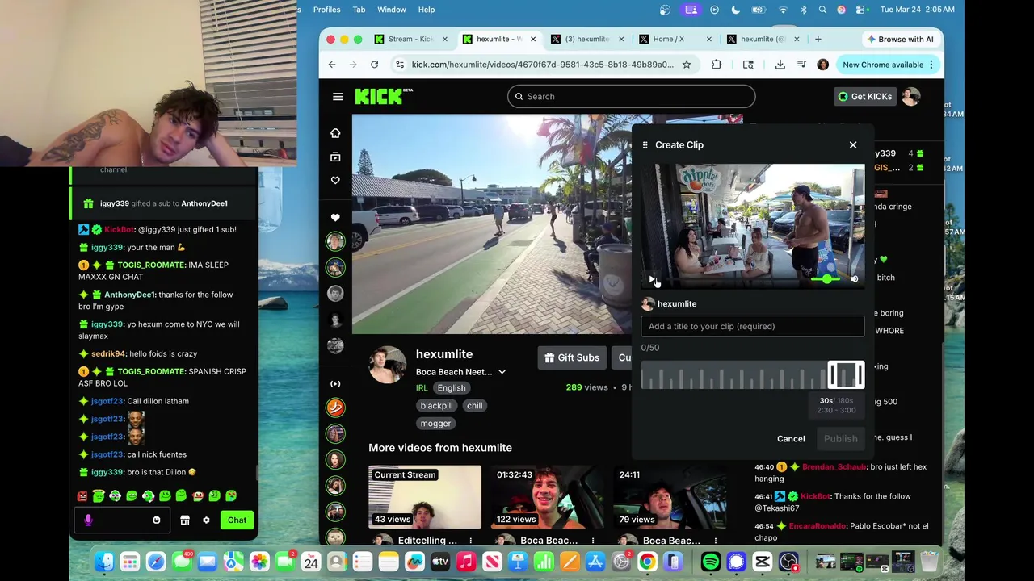Open Finder from the Dock

point(104,561)
